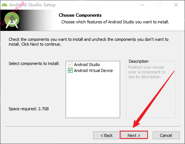This screenshot has height=144, width=185.
Task: Click the instruction text about checking components
Action: [89, 42]
